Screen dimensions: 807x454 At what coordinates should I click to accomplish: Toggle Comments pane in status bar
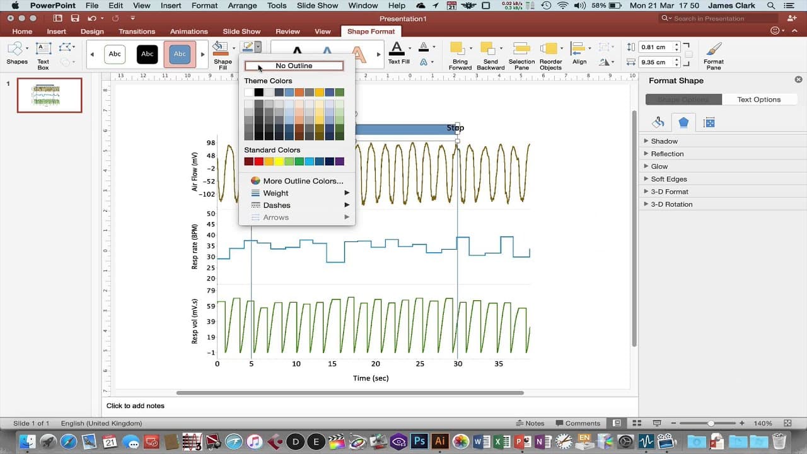point(578,423)
